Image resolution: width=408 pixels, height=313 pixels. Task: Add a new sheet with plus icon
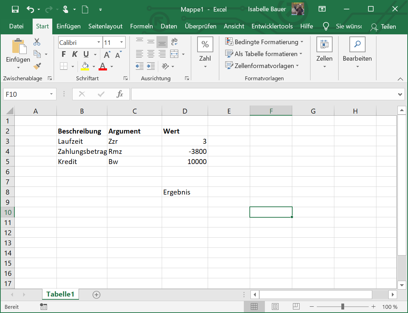click(x=96, y=295)
